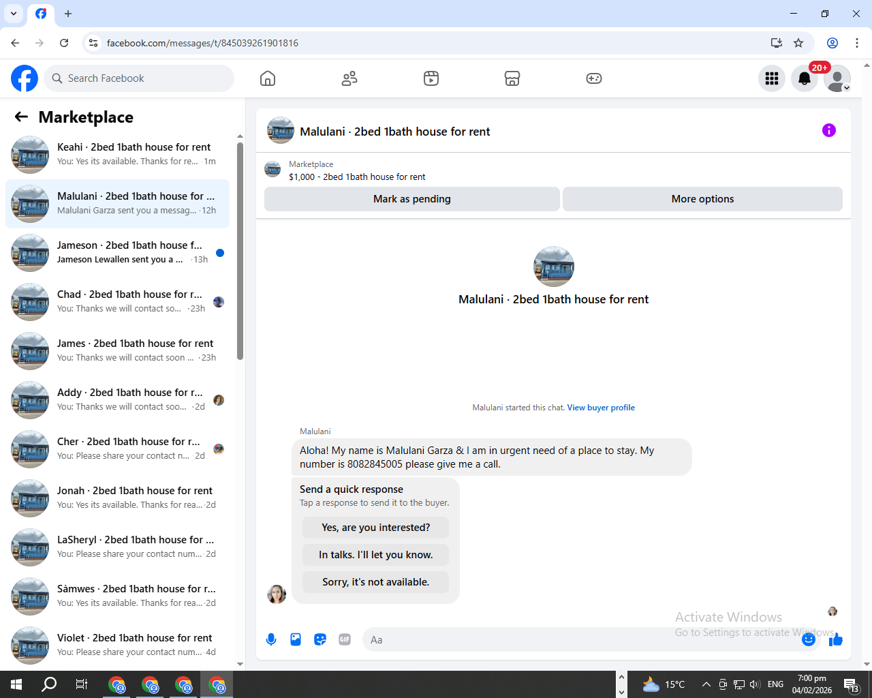Open the Friends icon in top navigation

pyautogui.click(x=349, y=78)
